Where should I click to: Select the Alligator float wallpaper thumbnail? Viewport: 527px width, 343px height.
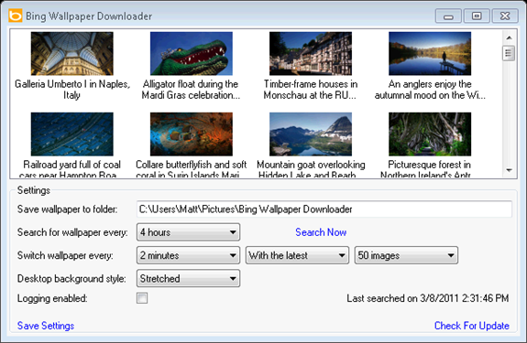pos(192,54)
